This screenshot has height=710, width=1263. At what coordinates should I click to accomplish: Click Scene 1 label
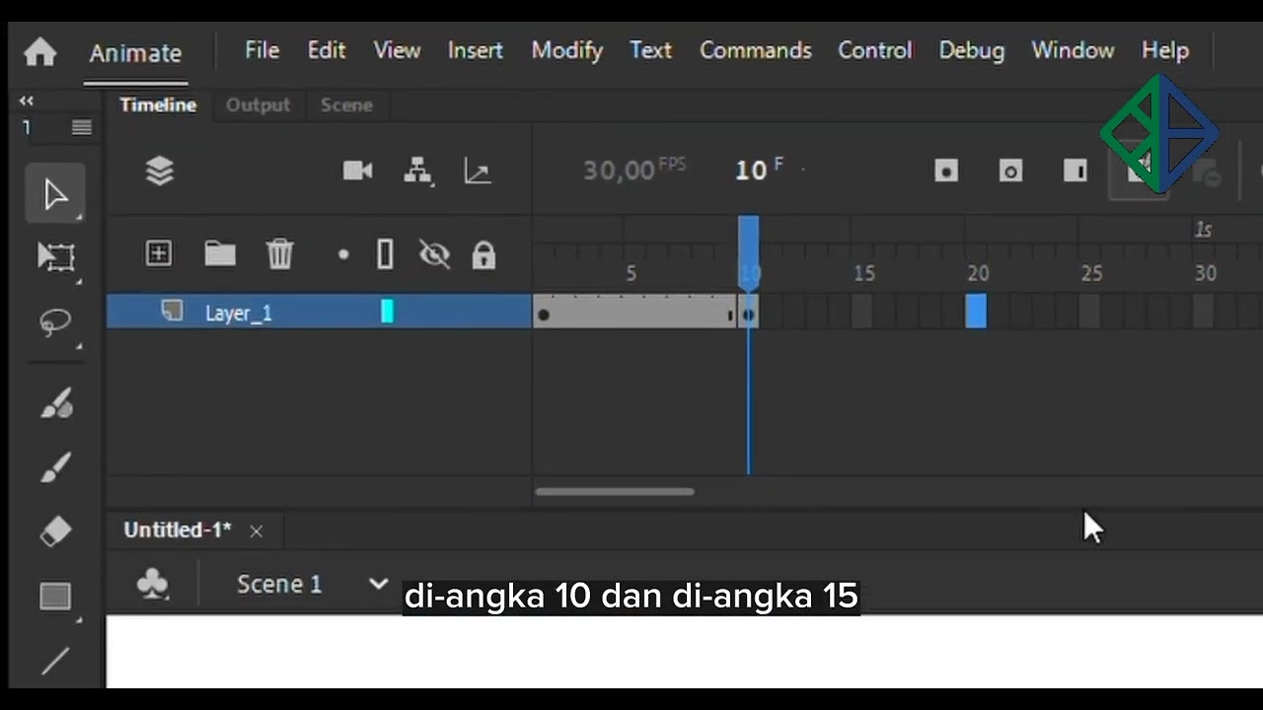coord(279,584)
